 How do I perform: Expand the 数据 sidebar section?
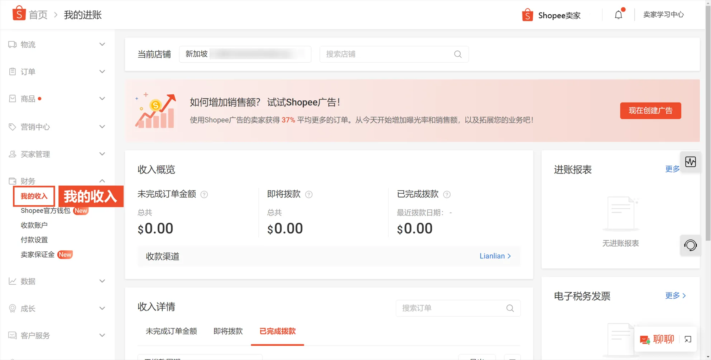point(102,281)
